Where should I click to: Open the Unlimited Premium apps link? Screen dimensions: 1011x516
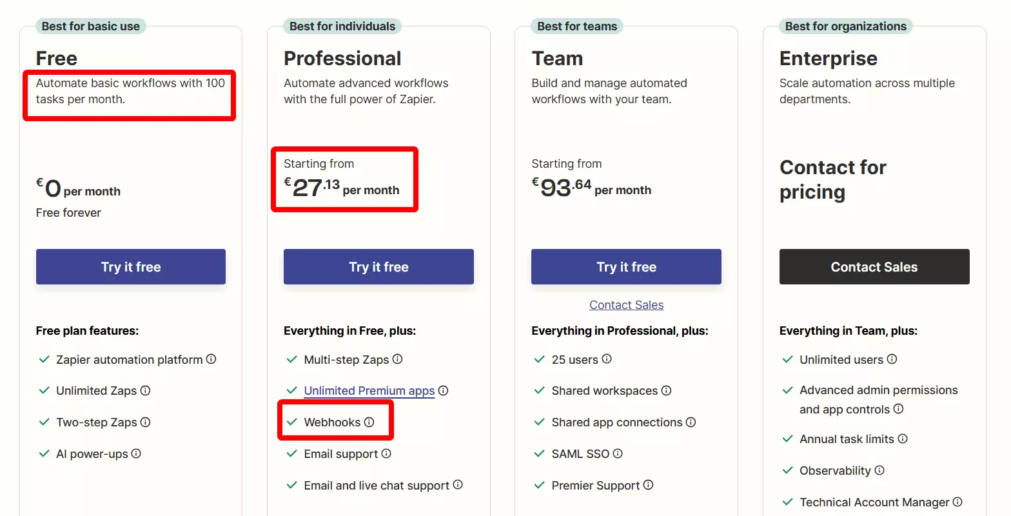click(x=369, y=390)
